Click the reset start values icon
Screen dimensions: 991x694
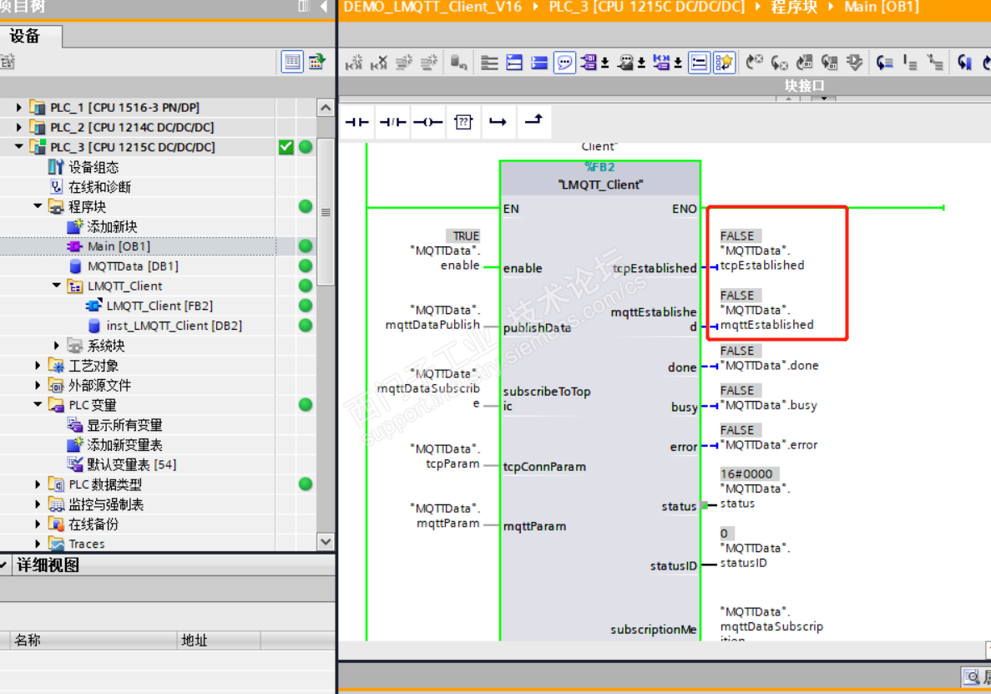[459, 63]
